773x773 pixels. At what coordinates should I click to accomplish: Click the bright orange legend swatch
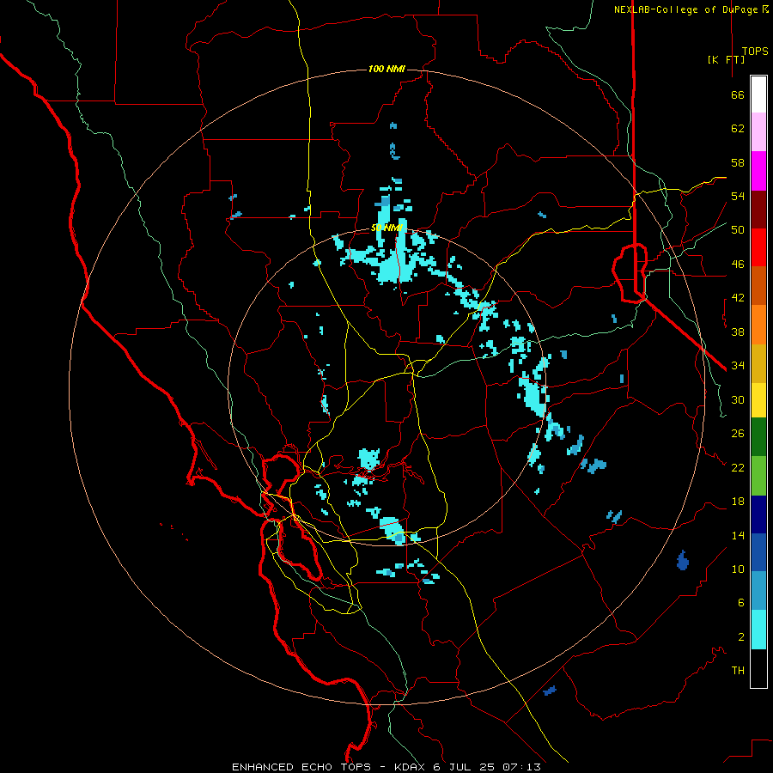[758, 325]
